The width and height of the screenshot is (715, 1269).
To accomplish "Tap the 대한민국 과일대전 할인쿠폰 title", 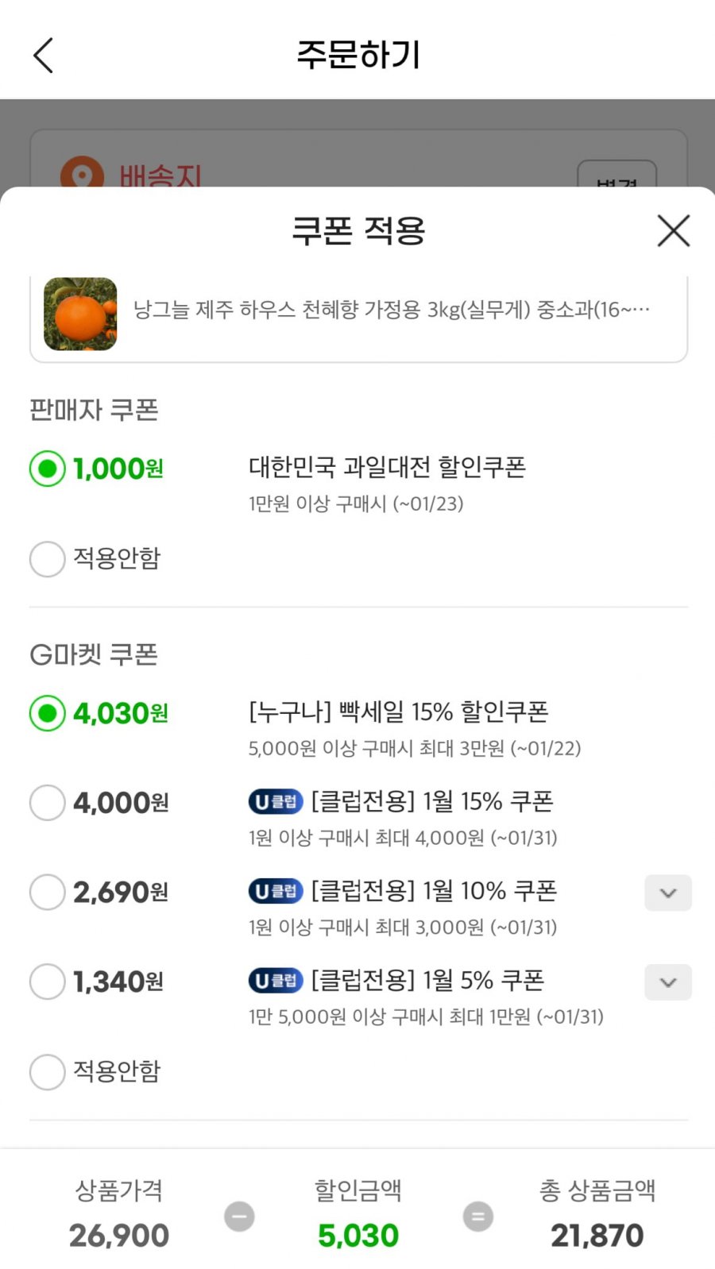I will [387, 467].
